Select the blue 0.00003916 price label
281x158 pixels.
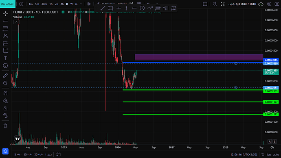coord(271,60)
